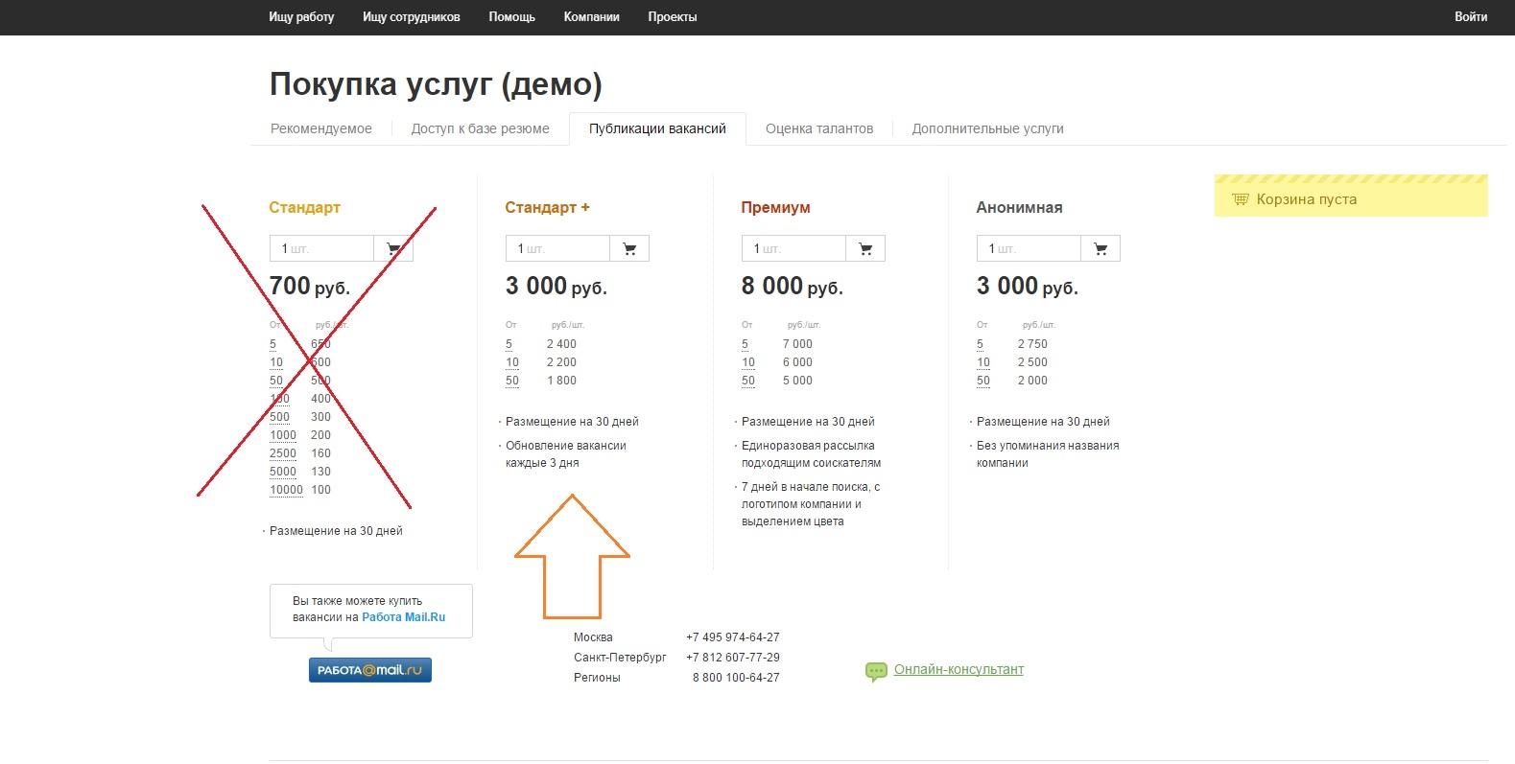The image size is (1515, 764).
Task: Click the Работа@mail.ru logo badge
Action: click(369, 670)
